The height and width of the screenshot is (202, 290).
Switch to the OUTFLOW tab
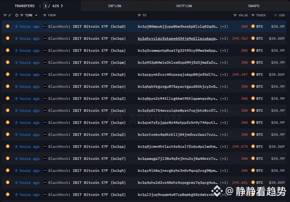184,6
